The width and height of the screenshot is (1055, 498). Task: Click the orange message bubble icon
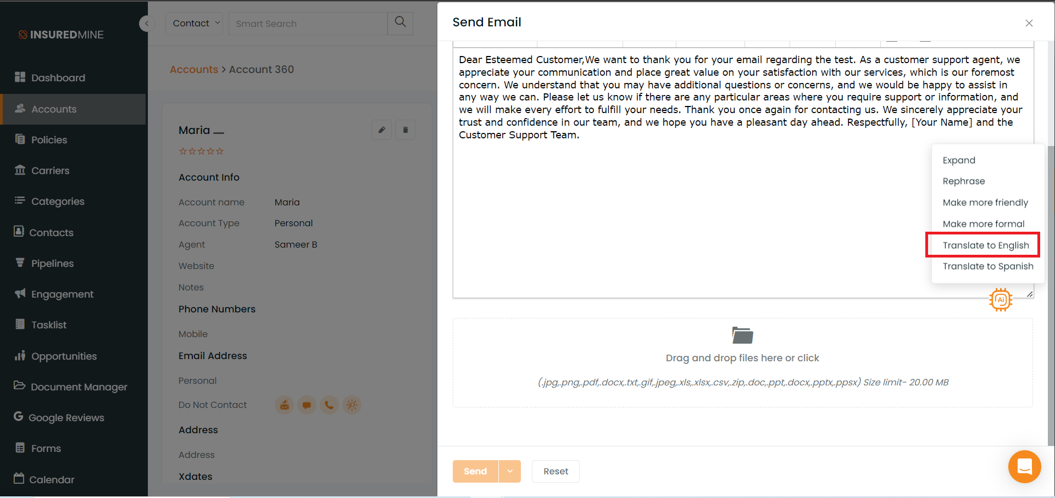point(307,405)
